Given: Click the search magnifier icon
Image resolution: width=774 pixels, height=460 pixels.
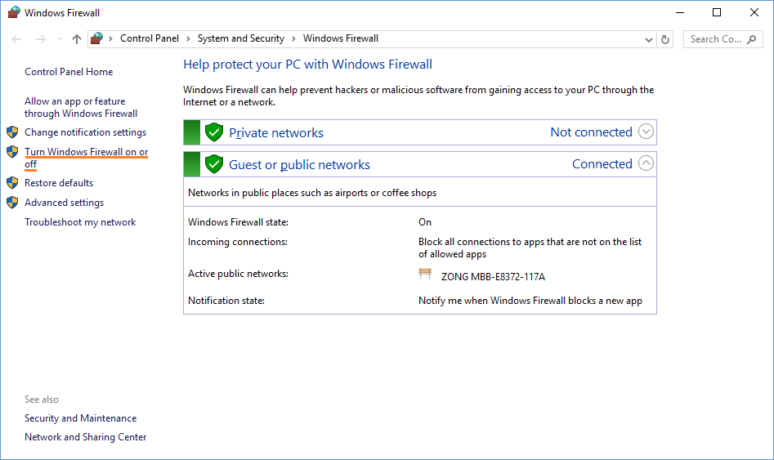Looking at the screenshot, I should (751, 39).
